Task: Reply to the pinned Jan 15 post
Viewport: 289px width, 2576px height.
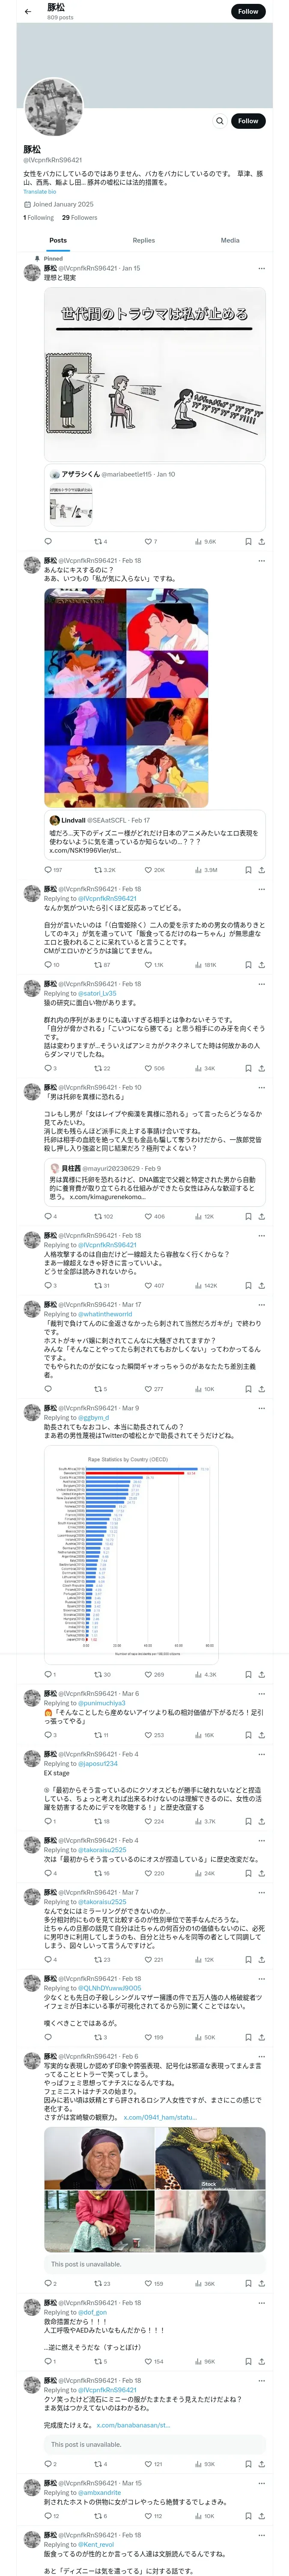Action: point(48,541)
